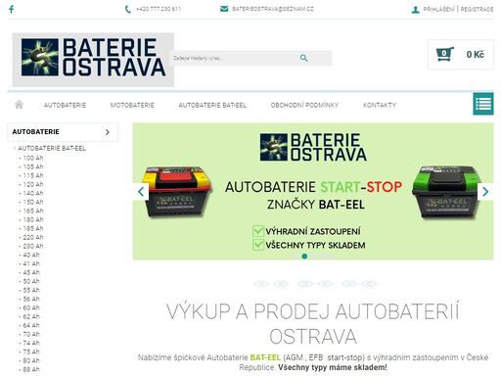Viewport: 501px width, 376px height.
Task: Click the Autobaterie sidebar heading
Action: pos(36,132)
